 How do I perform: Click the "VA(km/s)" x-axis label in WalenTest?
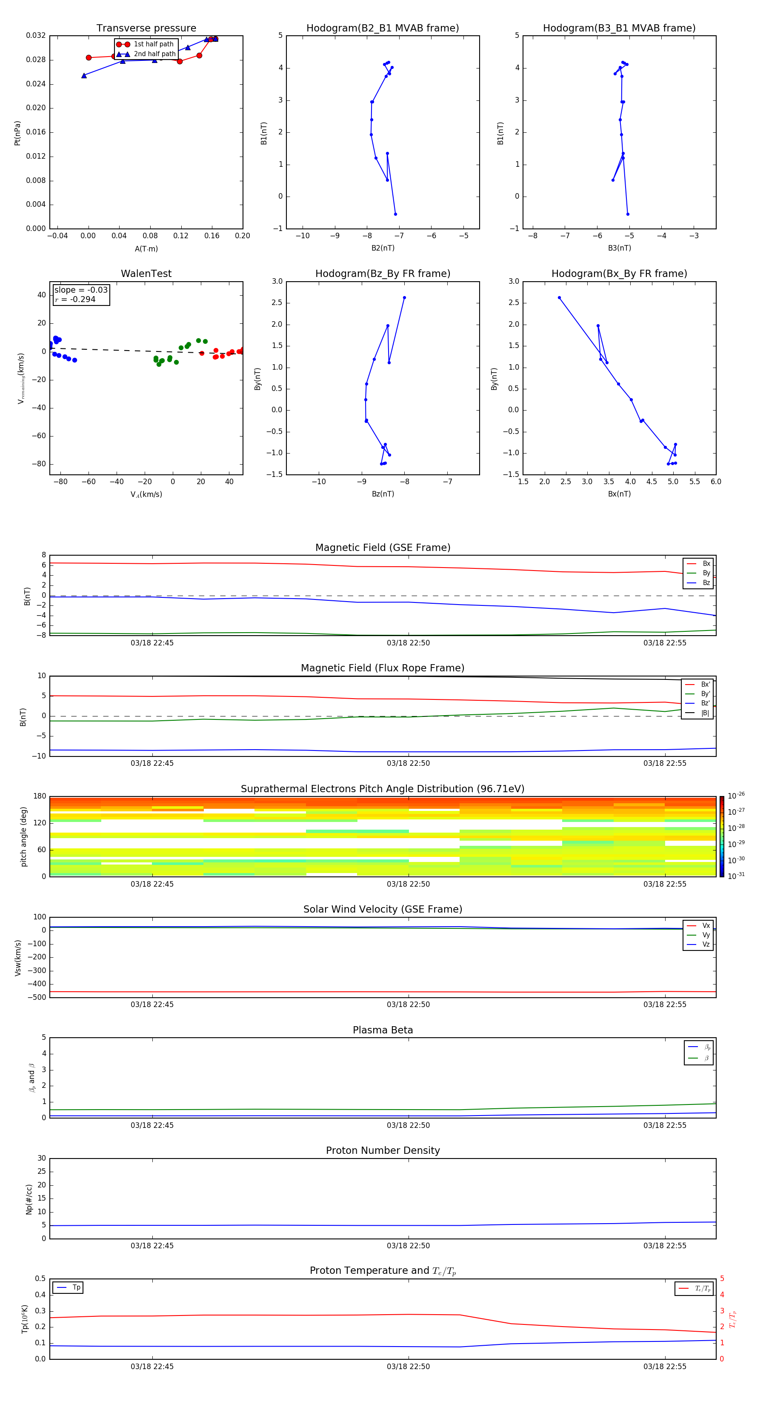click(x=146, y=494)
